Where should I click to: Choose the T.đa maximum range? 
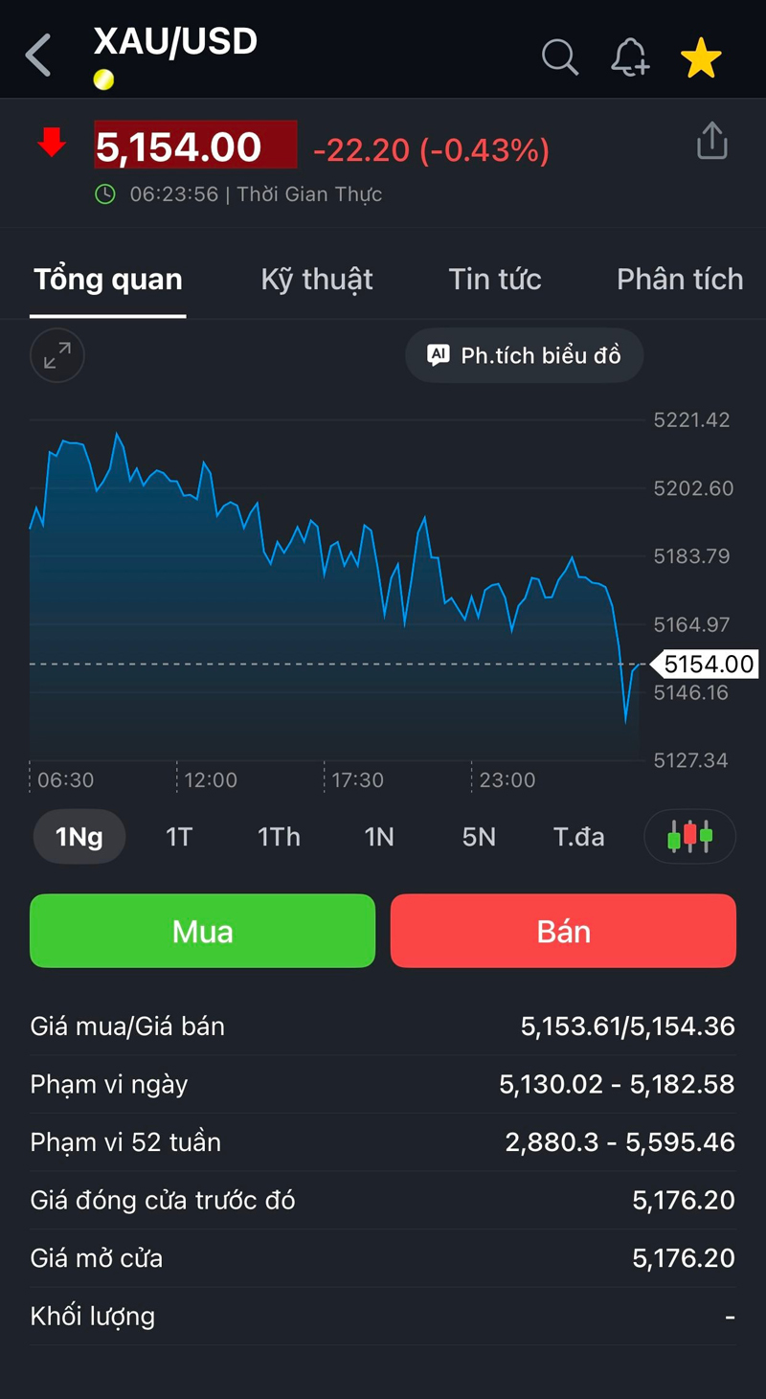578,837
